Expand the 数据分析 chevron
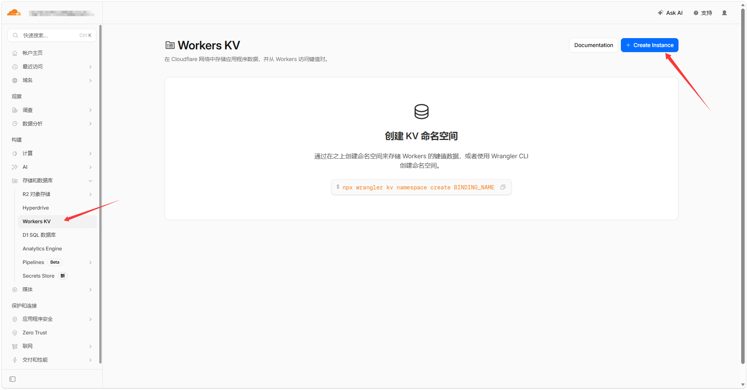 click(90, 124)
